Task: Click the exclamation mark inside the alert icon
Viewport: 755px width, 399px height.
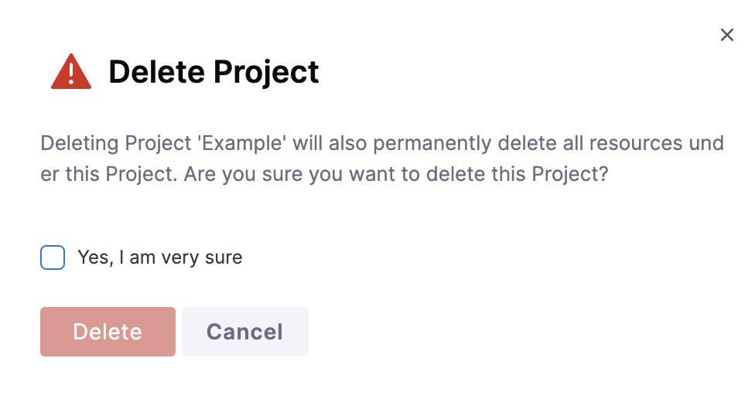Action: click(x=71, y=74)
